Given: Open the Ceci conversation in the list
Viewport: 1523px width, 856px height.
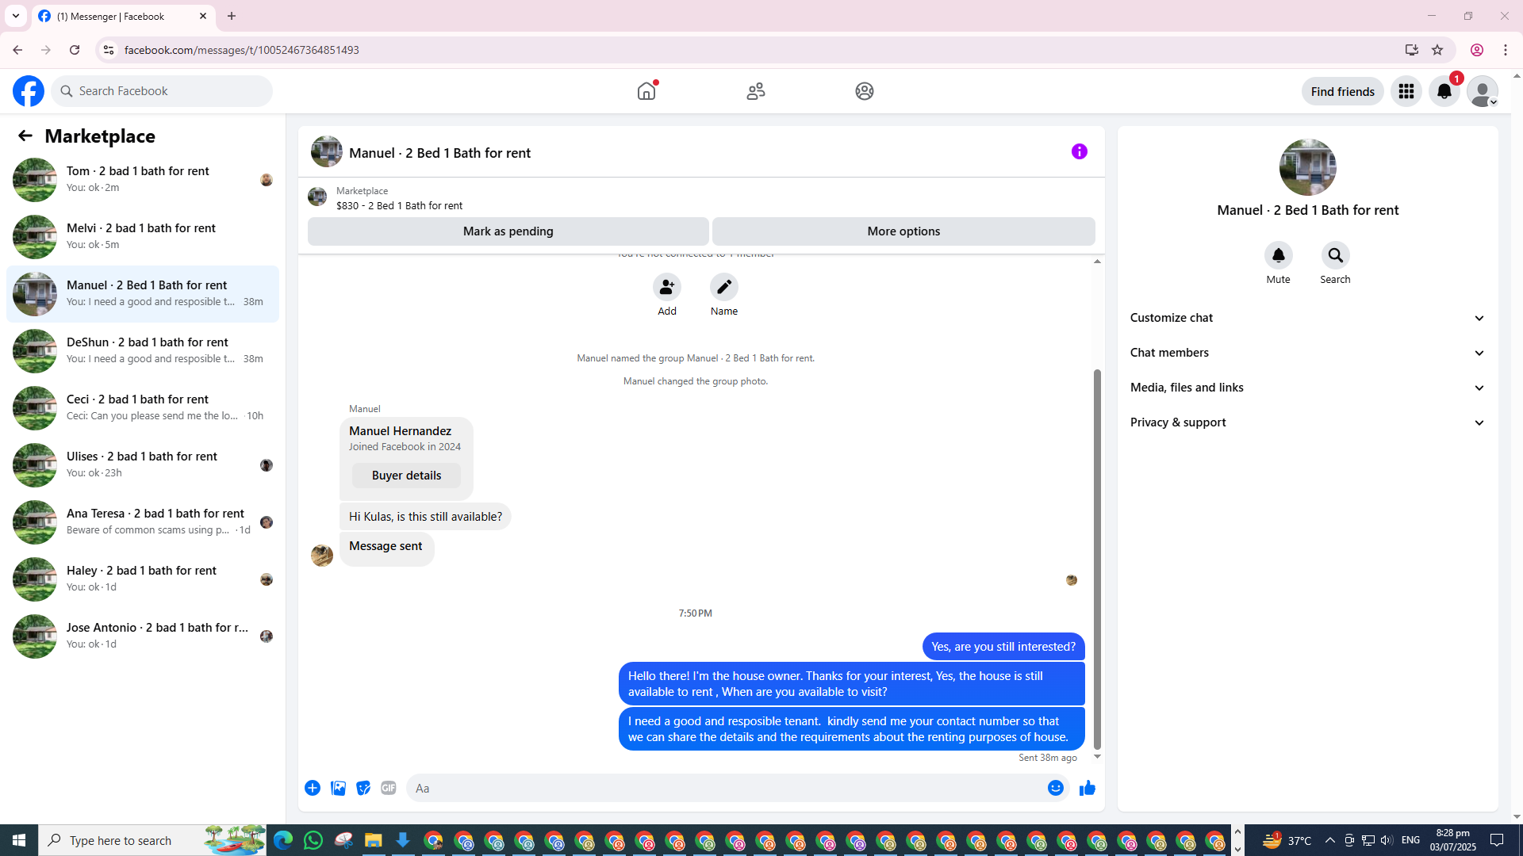Looking at the screenshot, I should pos(143,407).
